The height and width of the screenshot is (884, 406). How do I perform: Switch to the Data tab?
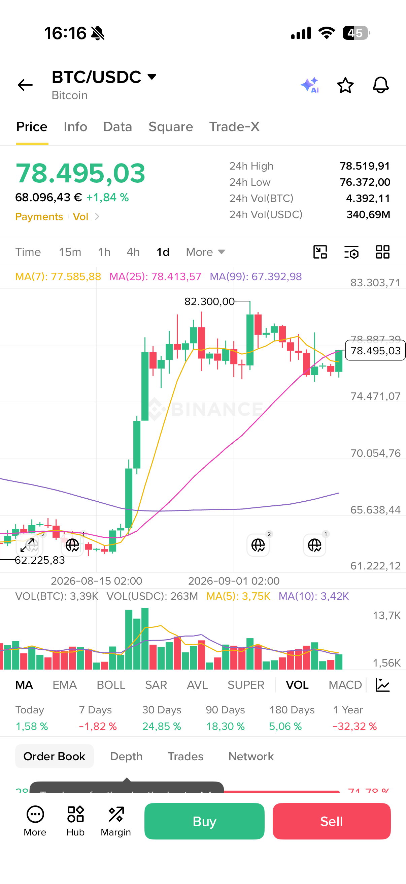click(117, 127)
